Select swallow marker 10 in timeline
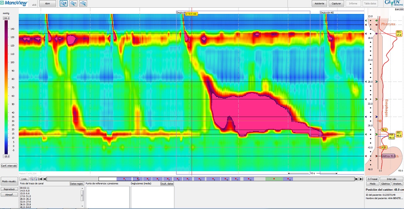The width and height of the screenshot is (404, 209). click(x=226, y=179)
